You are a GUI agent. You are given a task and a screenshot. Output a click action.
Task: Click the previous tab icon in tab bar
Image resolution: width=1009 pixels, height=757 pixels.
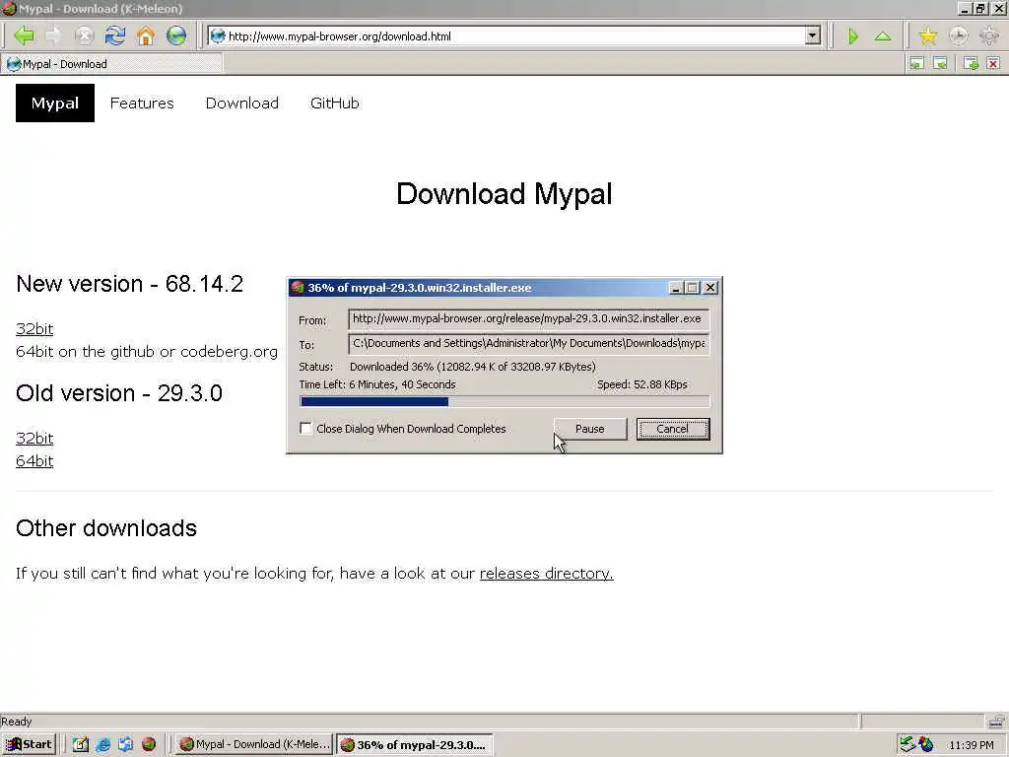pyautogui.click(x=916, y=63)
